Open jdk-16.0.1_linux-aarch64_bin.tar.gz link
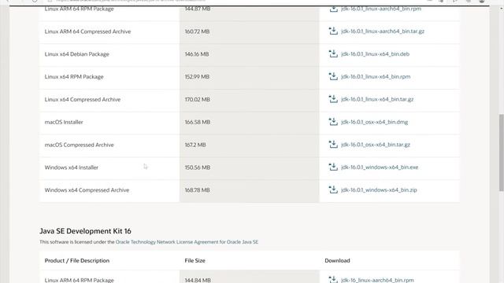Image resolution: width=504 pixels, height=283 pixels. point(383,31)
